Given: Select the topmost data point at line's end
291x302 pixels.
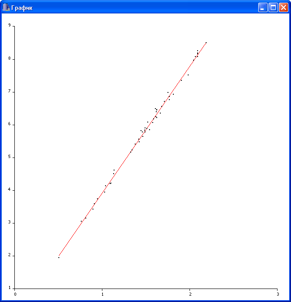Looking at the screenshot, I should pos(206,43).
